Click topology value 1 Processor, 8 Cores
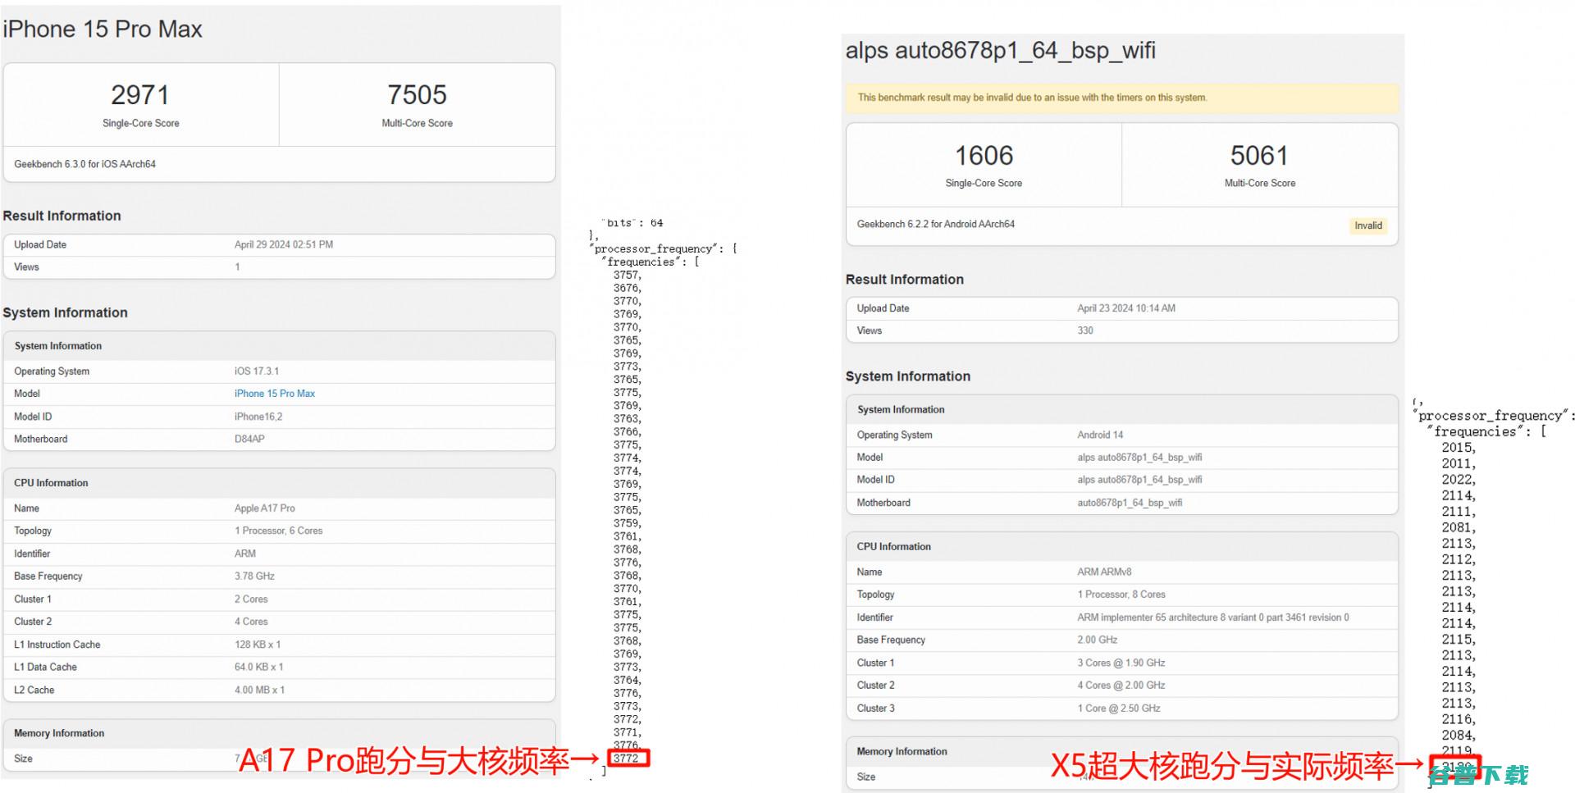This screenshot has width=1575, height=793. [1121, 595]
